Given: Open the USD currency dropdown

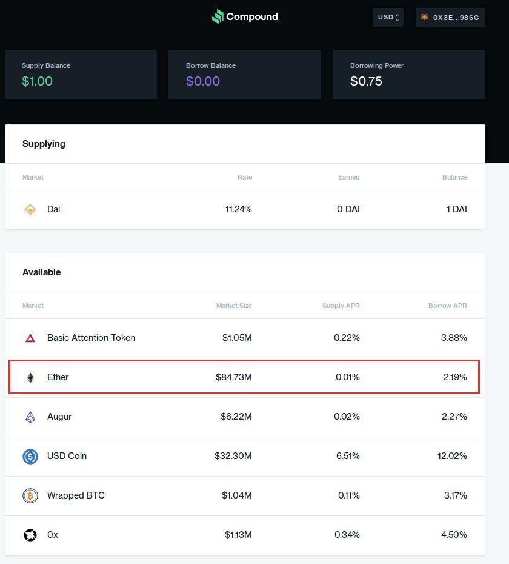Looking at the screenshot, I should [x=388, y=17].
